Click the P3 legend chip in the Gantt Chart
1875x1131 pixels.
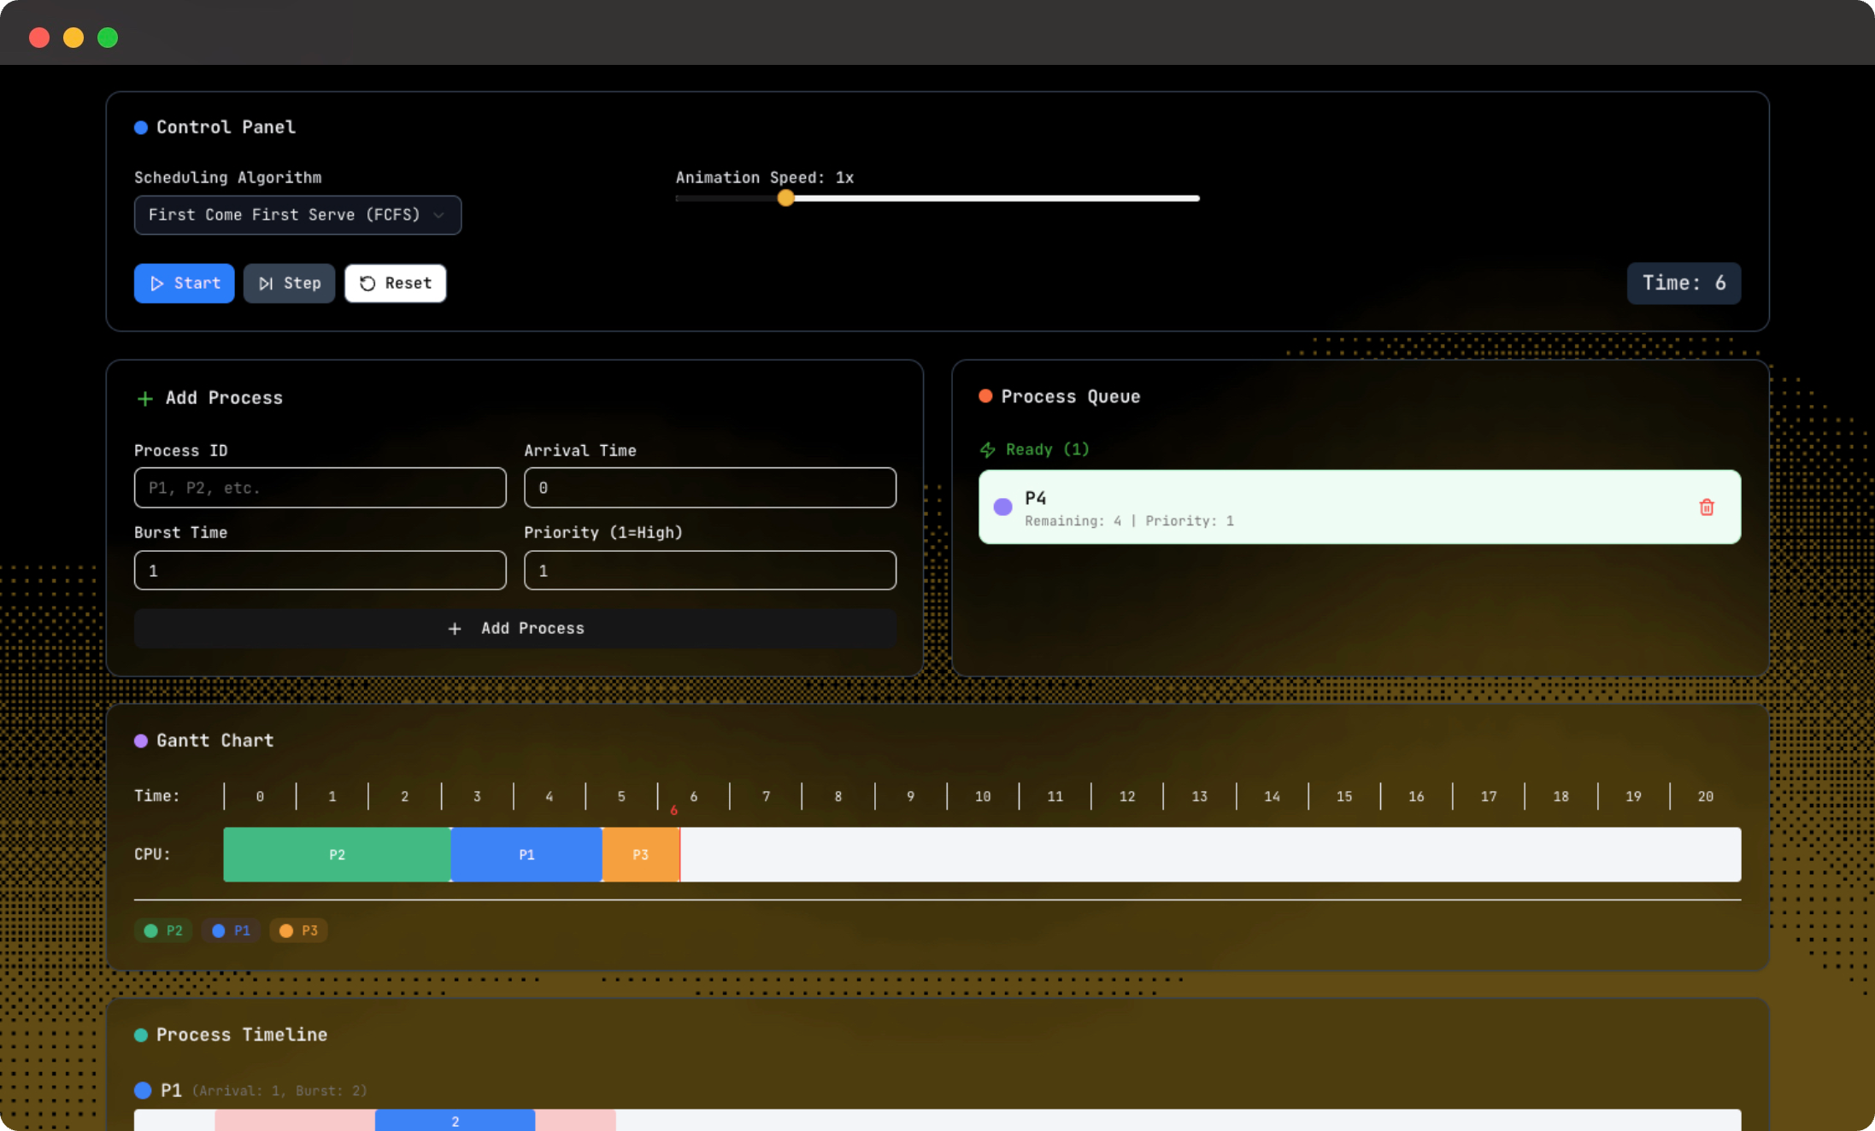(298, 930)
